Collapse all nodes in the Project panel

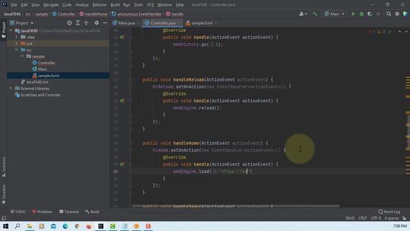(x=86, y=23)
